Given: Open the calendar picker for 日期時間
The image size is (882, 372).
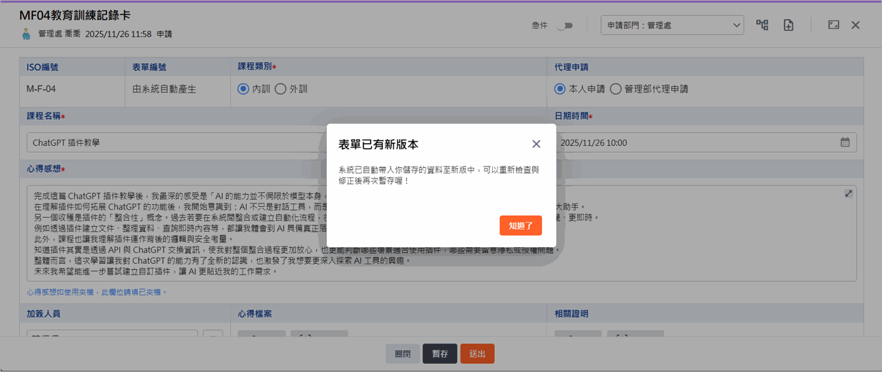Looking at the screenshot, I should (x=845, y=142).
